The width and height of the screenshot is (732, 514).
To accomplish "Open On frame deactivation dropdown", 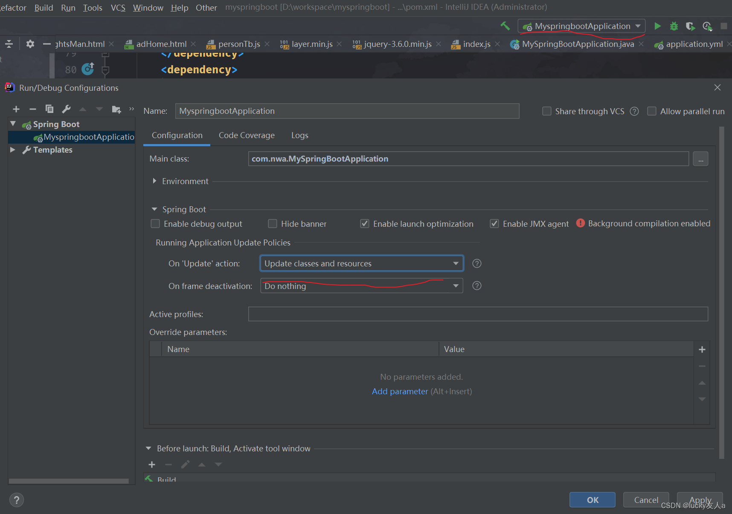I will click(x=361, y=286).
